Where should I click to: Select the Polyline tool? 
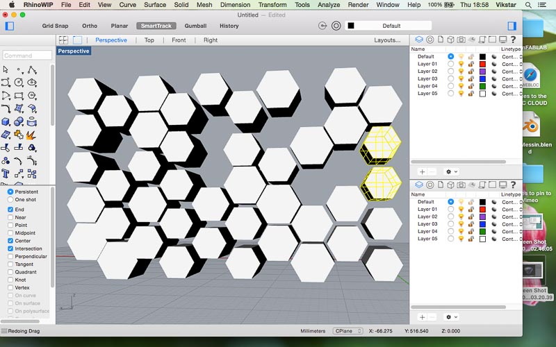[32, 70]
